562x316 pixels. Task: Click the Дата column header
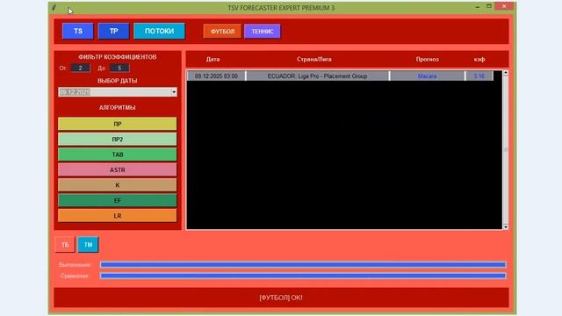click(213, 59)
